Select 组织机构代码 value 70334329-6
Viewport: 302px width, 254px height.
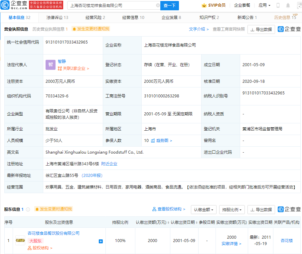tap(57, 96)
